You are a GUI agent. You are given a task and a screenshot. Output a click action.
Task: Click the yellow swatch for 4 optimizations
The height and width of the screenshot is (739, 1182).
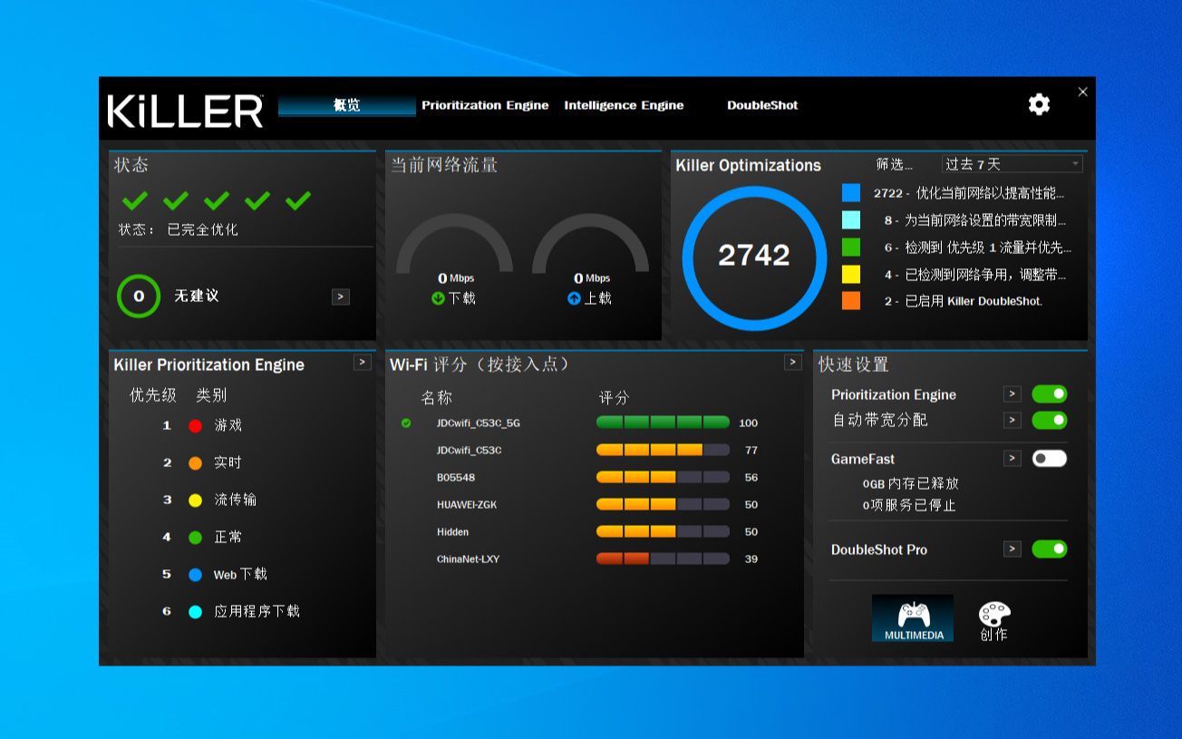click(x=850, y=274)
